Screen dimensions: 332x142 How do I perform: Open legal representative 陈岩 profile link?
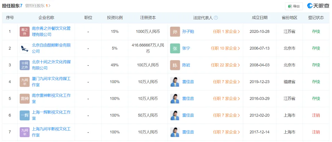pos(186,65)
